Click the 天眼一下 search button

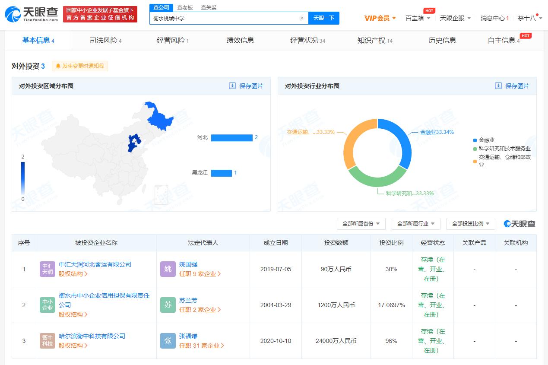[x=323, y=18]
